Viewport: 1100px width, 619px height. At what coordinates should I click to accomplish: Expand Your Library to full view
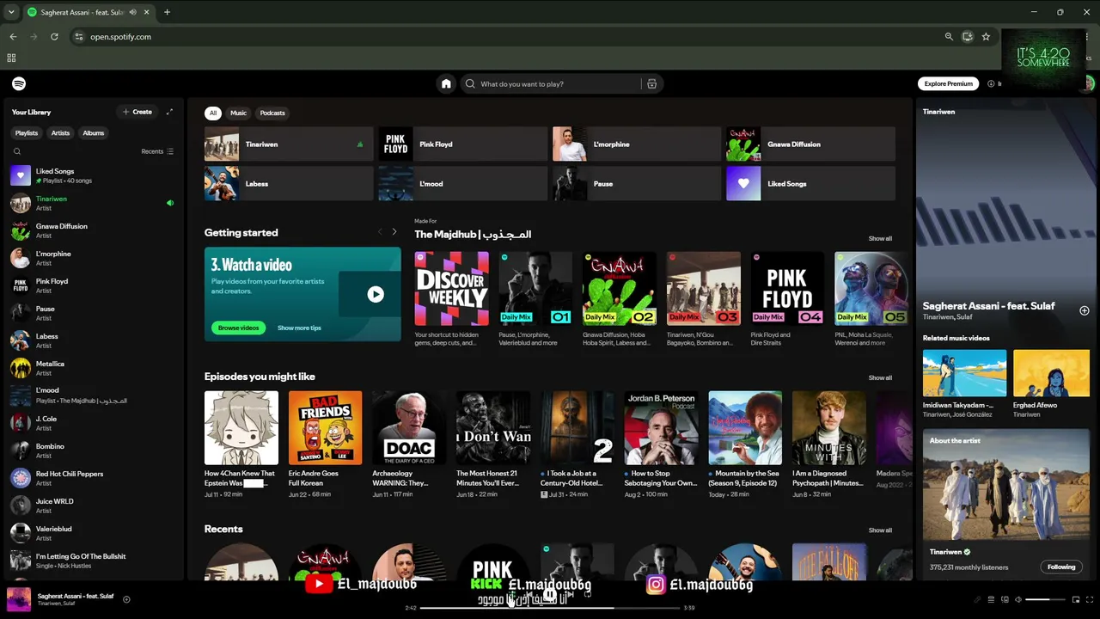coord(169,112)
